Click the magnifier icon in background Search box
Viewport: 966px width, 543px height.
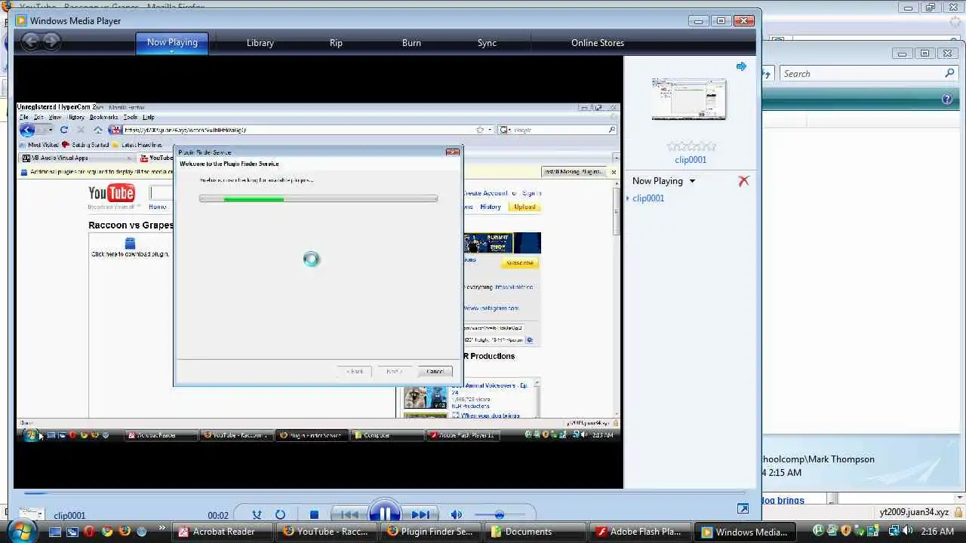949,73
